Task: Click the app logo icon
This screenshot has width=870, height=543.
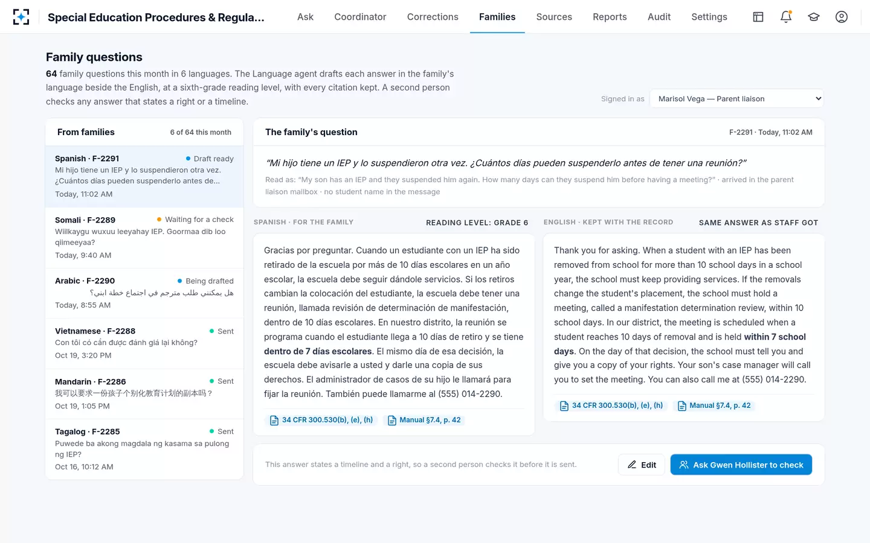Action: pyautogui.click(x=21, y=17)
